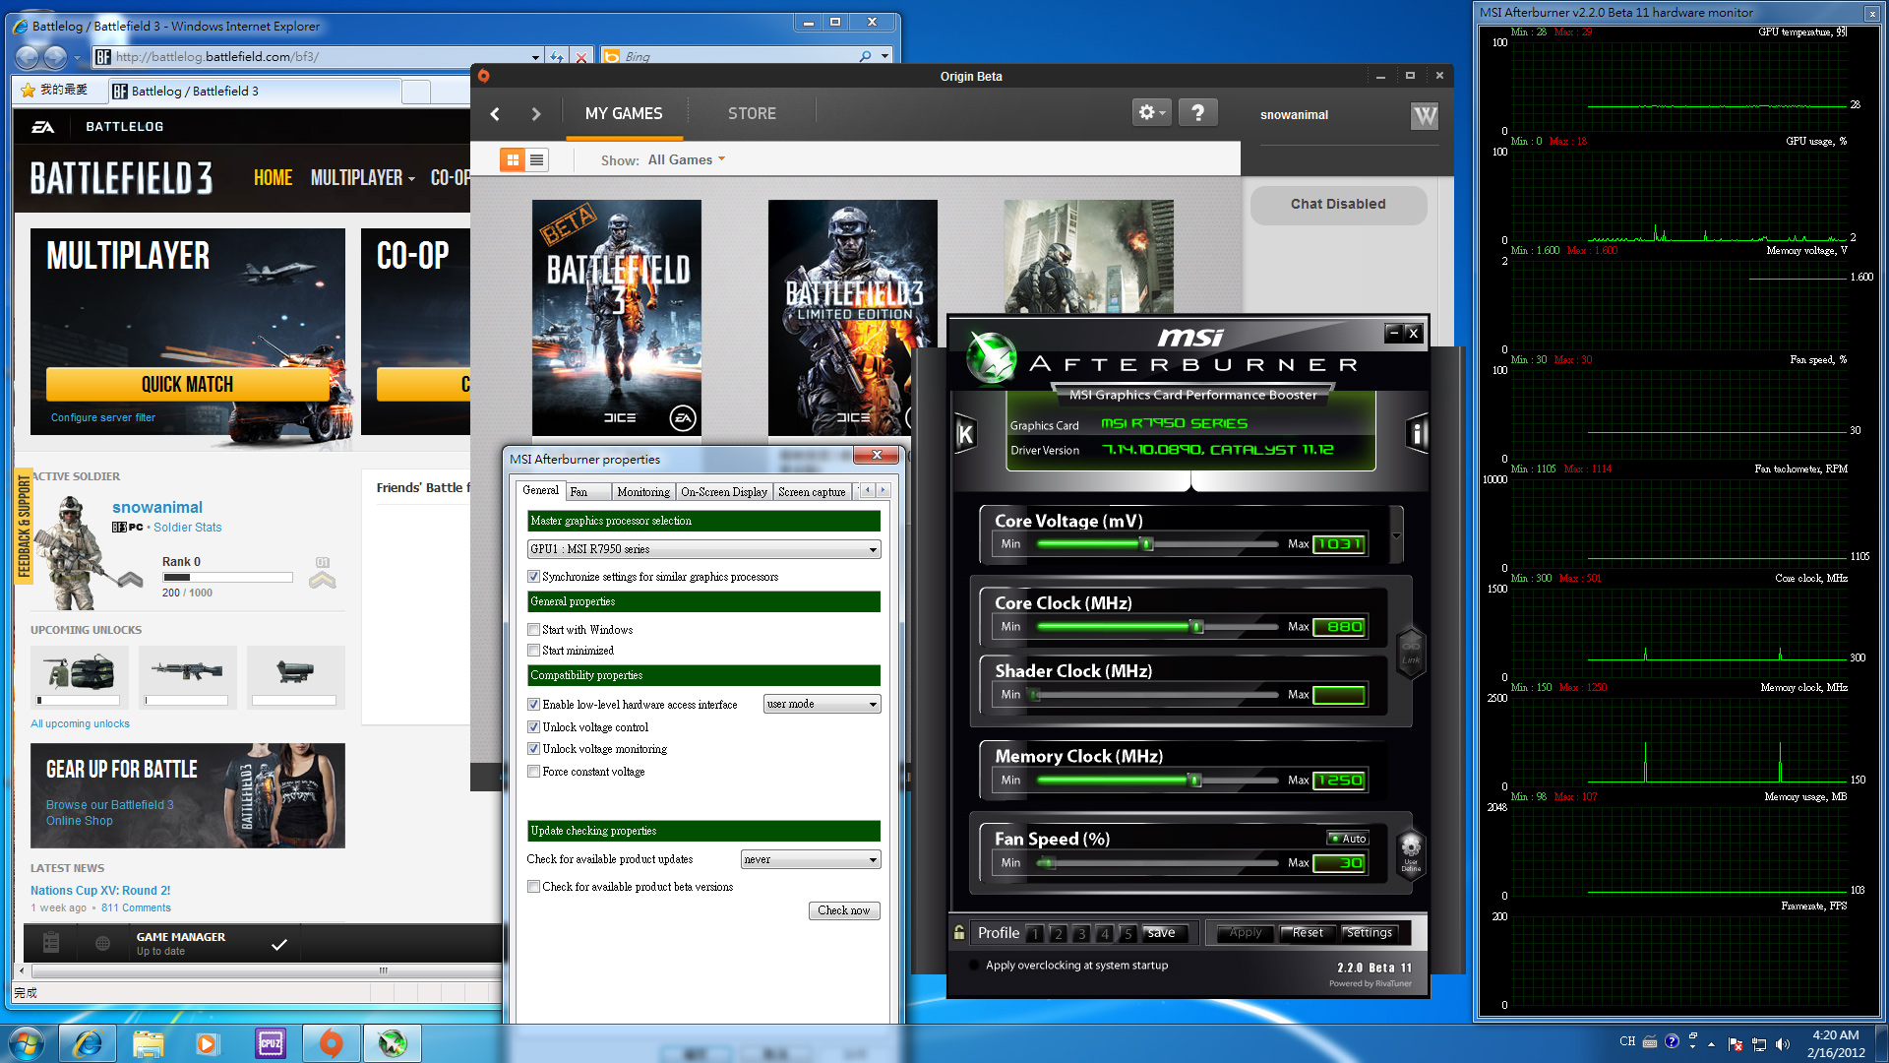
Task: Select the My Games tab in Origin
Action: pos(624,114)
